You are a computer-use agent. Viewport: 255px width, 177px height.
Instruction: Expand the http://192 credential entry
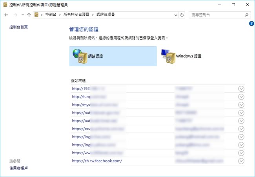point(241,89)
